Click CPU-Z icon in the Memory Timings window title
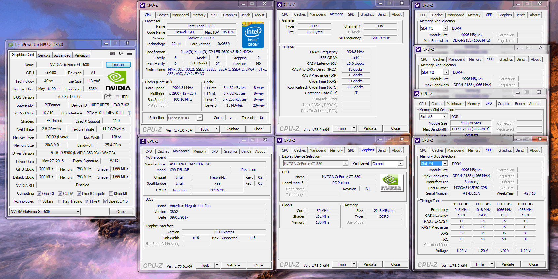The image size is (558, 279). (x=279, y=5)
